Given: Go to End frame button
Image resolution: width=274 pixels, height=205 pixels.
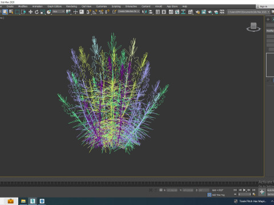Looking at the screenshot, I should (253, 190).
